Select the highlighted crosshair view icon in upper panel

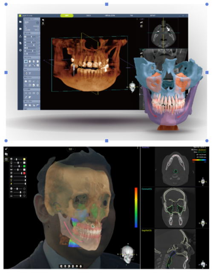(x=26, y=61)
